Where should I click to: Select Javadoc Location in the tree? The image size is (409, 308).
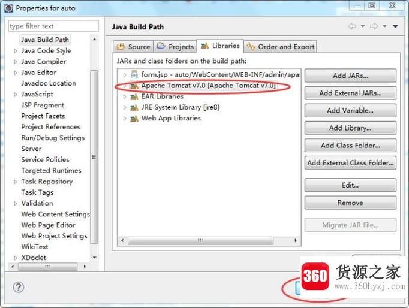[49, 83]
